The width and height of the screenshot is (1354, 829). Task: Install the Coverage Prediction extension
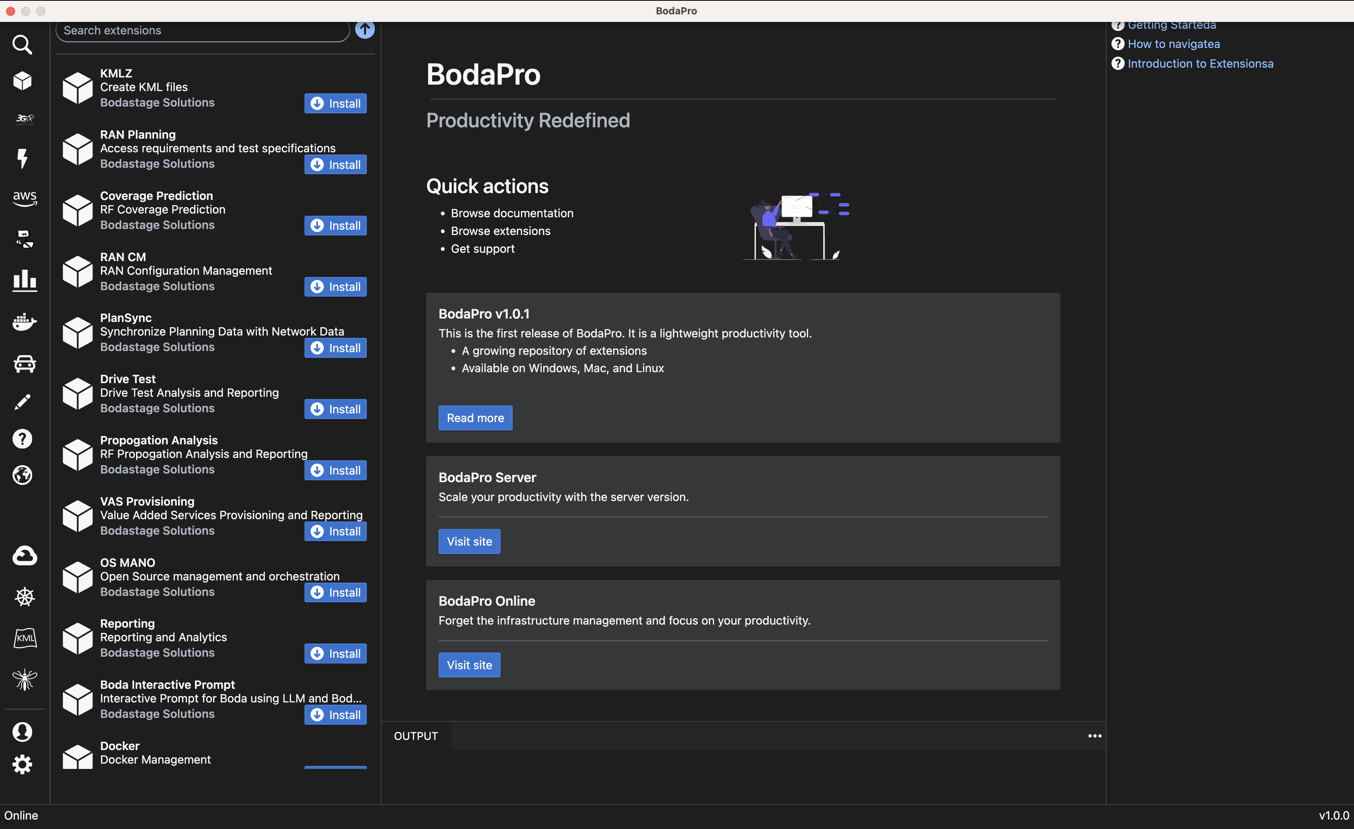pyautogui.click(x=335, y=226)
